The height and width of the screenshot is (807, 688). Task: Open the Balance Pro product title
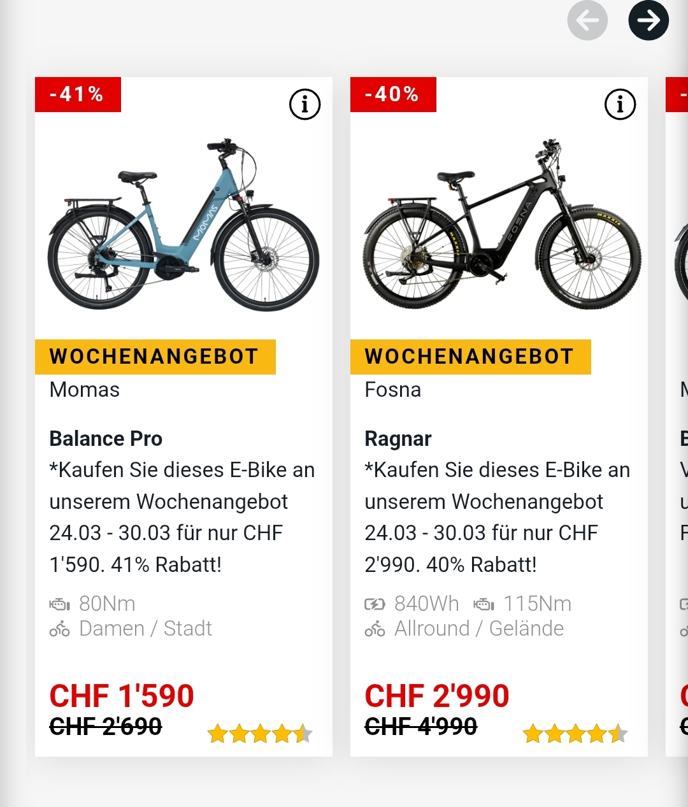[106, 439]
